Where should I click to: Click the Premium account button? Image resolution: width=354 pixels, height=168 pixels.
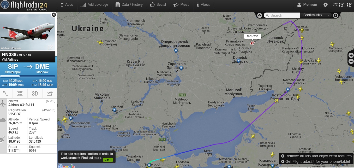pyautogui.click(x=307, y=5)
